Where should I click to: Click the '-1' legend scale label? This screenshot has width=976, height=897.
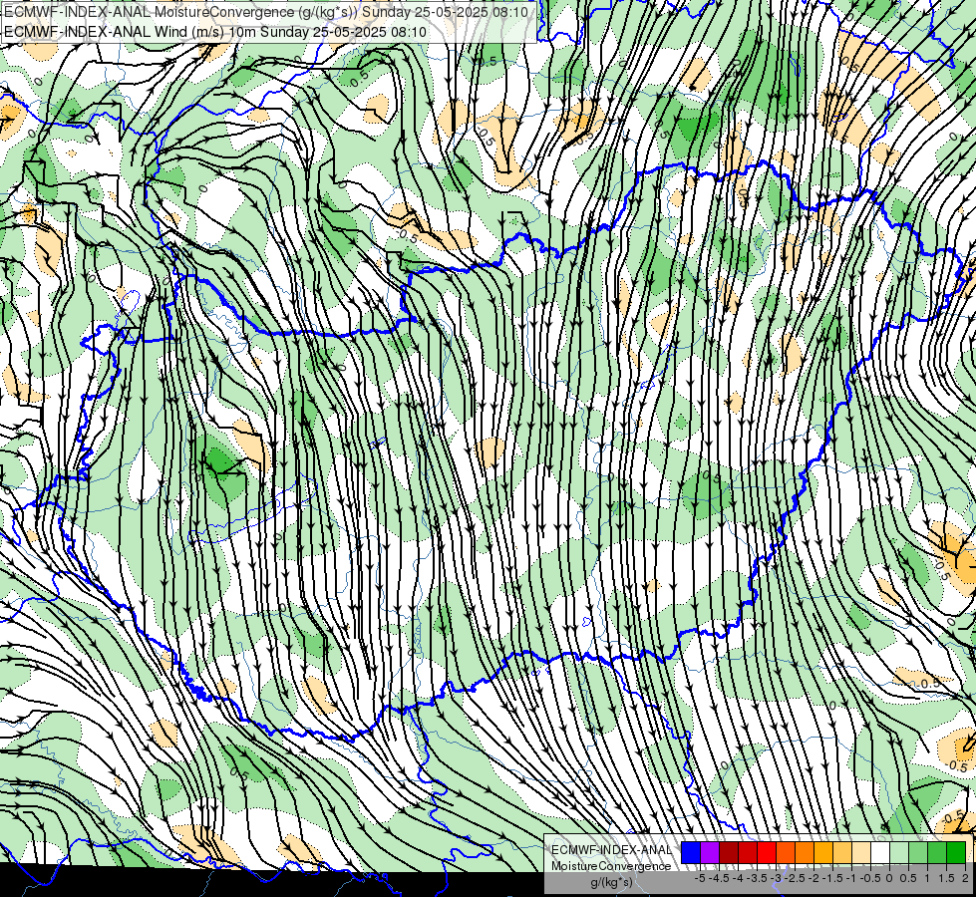(851, 878)
